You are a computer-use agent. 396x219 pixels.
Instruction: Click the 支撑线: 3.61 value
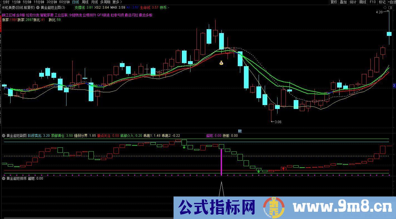[x=84, y=8]
